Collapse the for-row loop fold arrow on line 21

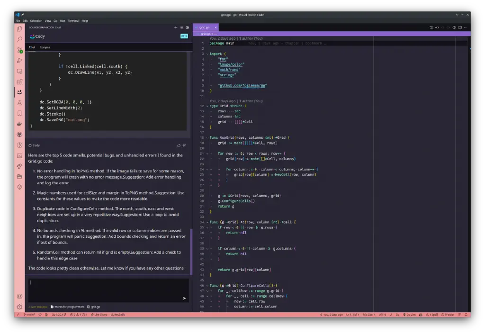(x=207, y=153)
